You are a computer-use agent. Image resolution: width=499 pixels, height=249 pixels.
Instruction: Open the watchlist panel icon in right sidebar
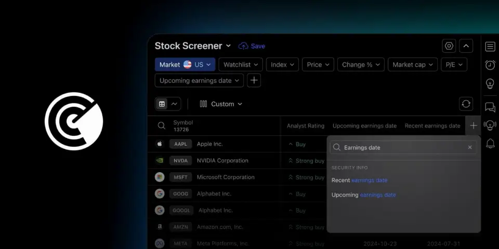[x=490, y=47]
